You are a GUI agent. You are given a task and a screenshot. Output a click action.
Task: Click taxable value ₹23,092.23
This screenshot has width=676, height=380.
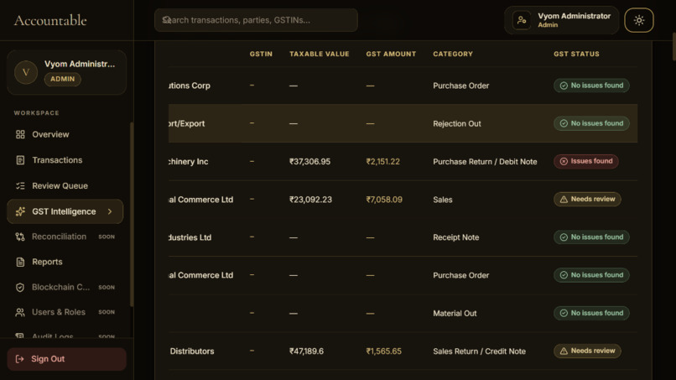point(310,200)
